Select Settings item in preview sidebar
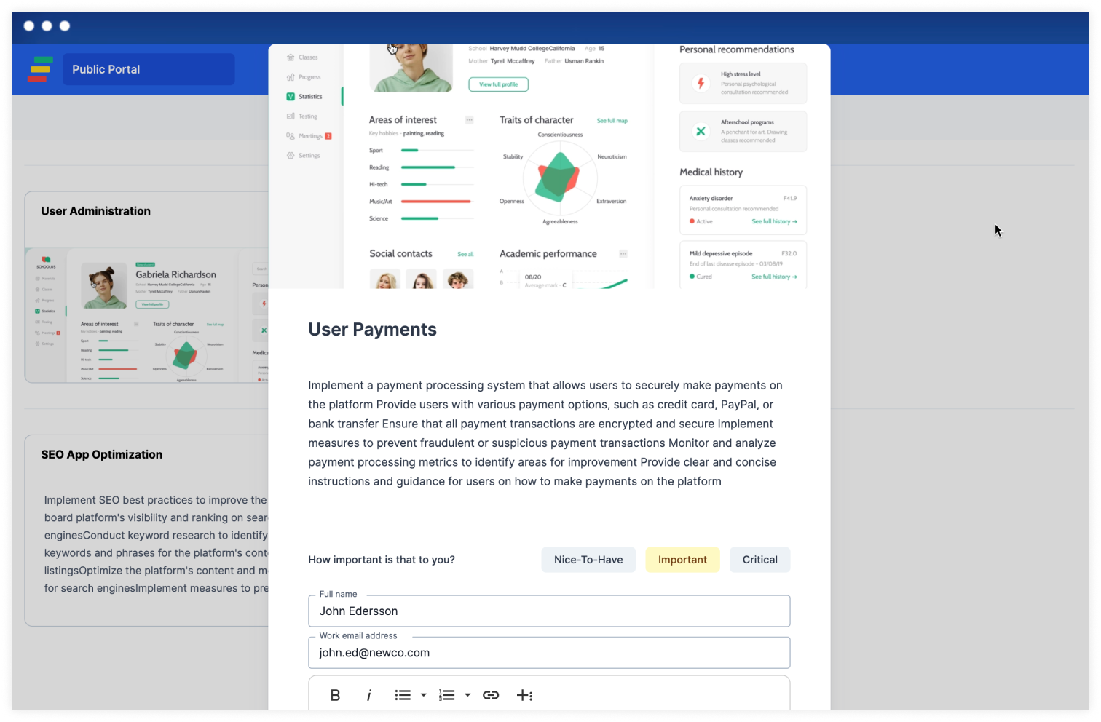This screenshot has width=1101, height=722. point(304,156)
